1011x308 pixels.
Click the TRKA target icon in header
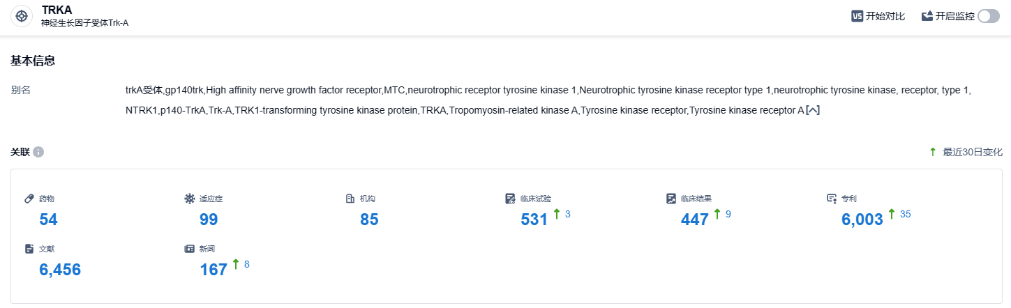coord(22,16)
